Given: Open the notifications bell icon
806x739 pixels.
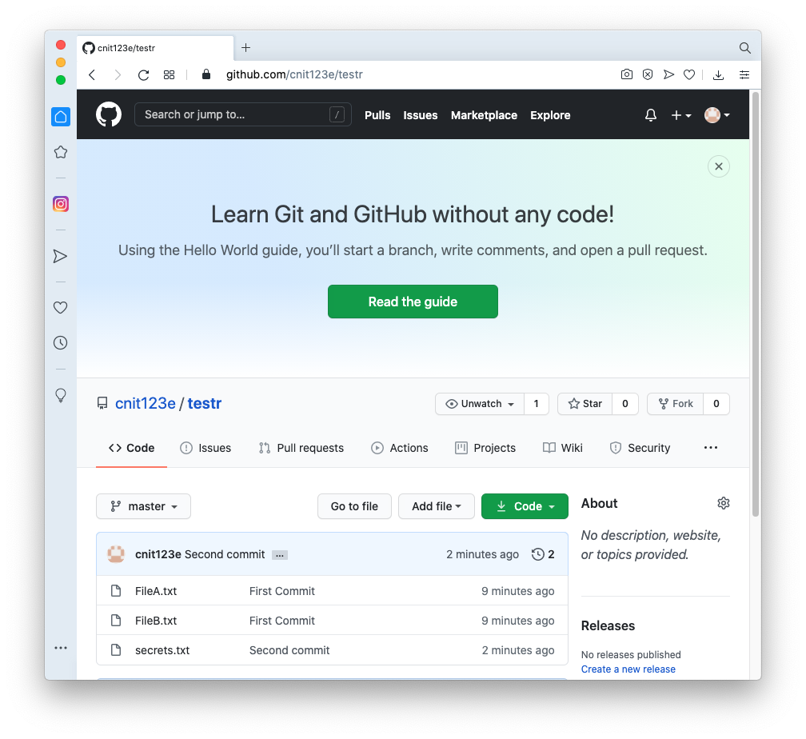Looking at the screenshot, I should (650, 115).
